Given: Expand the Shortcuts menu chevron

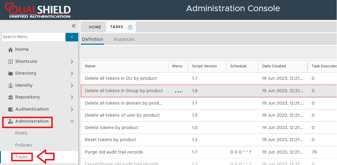Looking at the screenshot, I should click(72, 62).
